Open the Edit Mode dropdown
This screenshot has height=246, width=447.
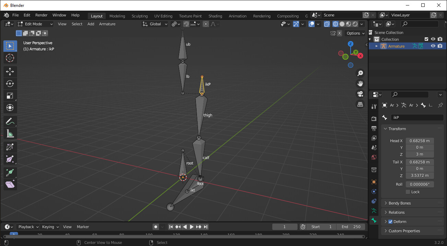35,24
